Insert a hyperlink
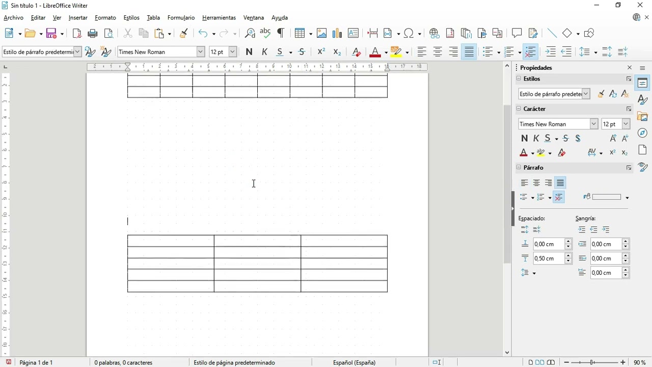The image size is (652, 367). tap(434, 33)
